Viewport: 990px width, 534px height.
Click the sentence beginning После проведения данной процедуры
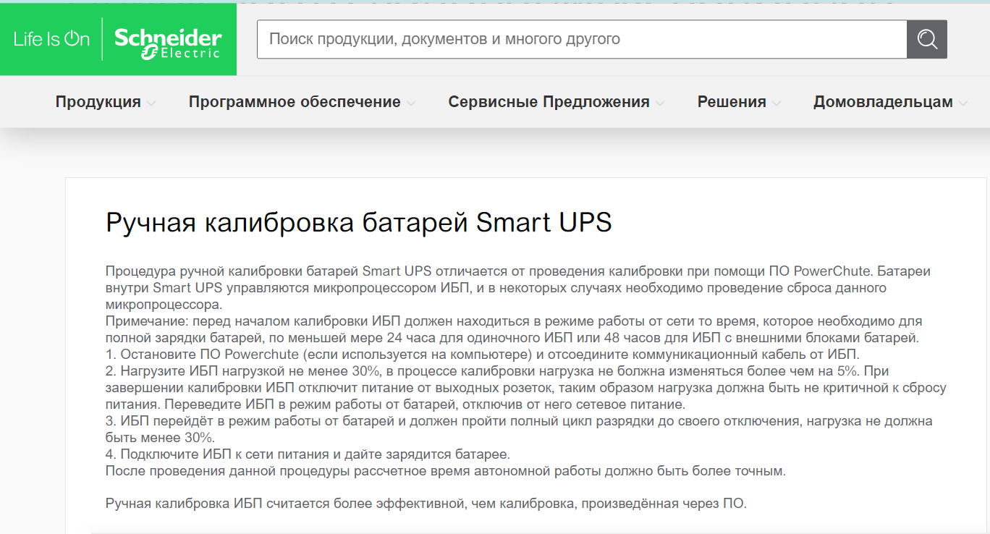[x=445, y=471]
